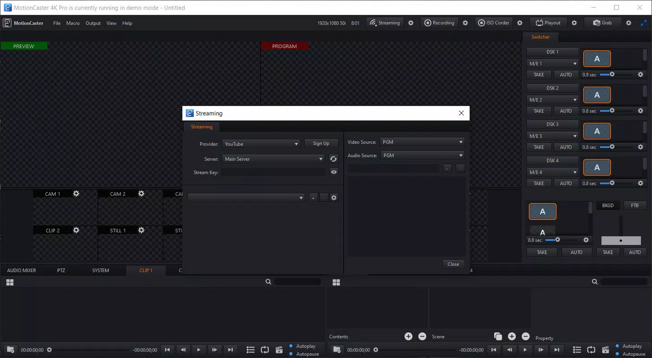Open STILL 1 source settings gear
652x358 pixels.
point(141,230)
